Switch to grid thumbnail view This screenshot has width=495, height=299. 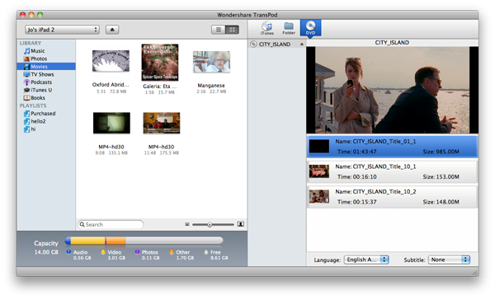click(232, 30)
